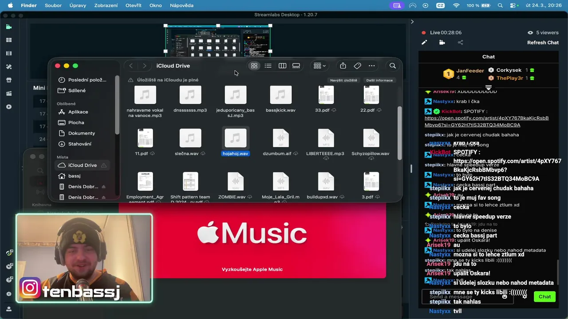Click the Finder tags icon

357,66
